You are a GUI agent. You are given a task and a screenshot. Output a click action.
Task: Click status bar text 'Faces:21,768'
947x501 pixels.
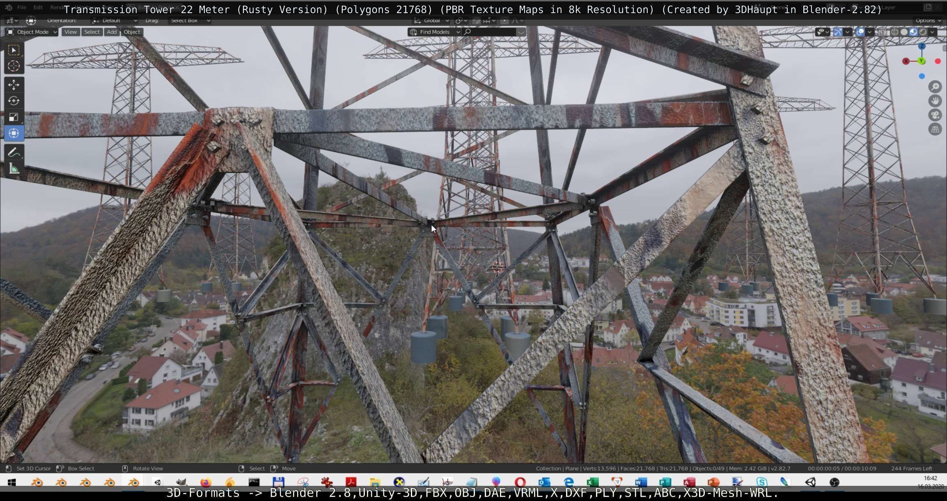tap(637, 468)
